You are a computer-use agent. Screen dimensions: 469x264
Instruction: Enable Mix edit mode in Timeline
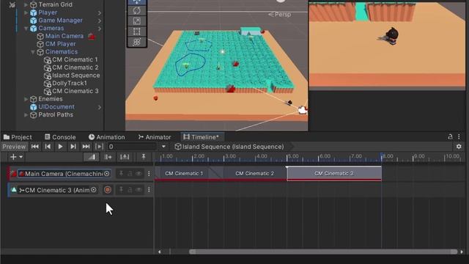[91, 157]
